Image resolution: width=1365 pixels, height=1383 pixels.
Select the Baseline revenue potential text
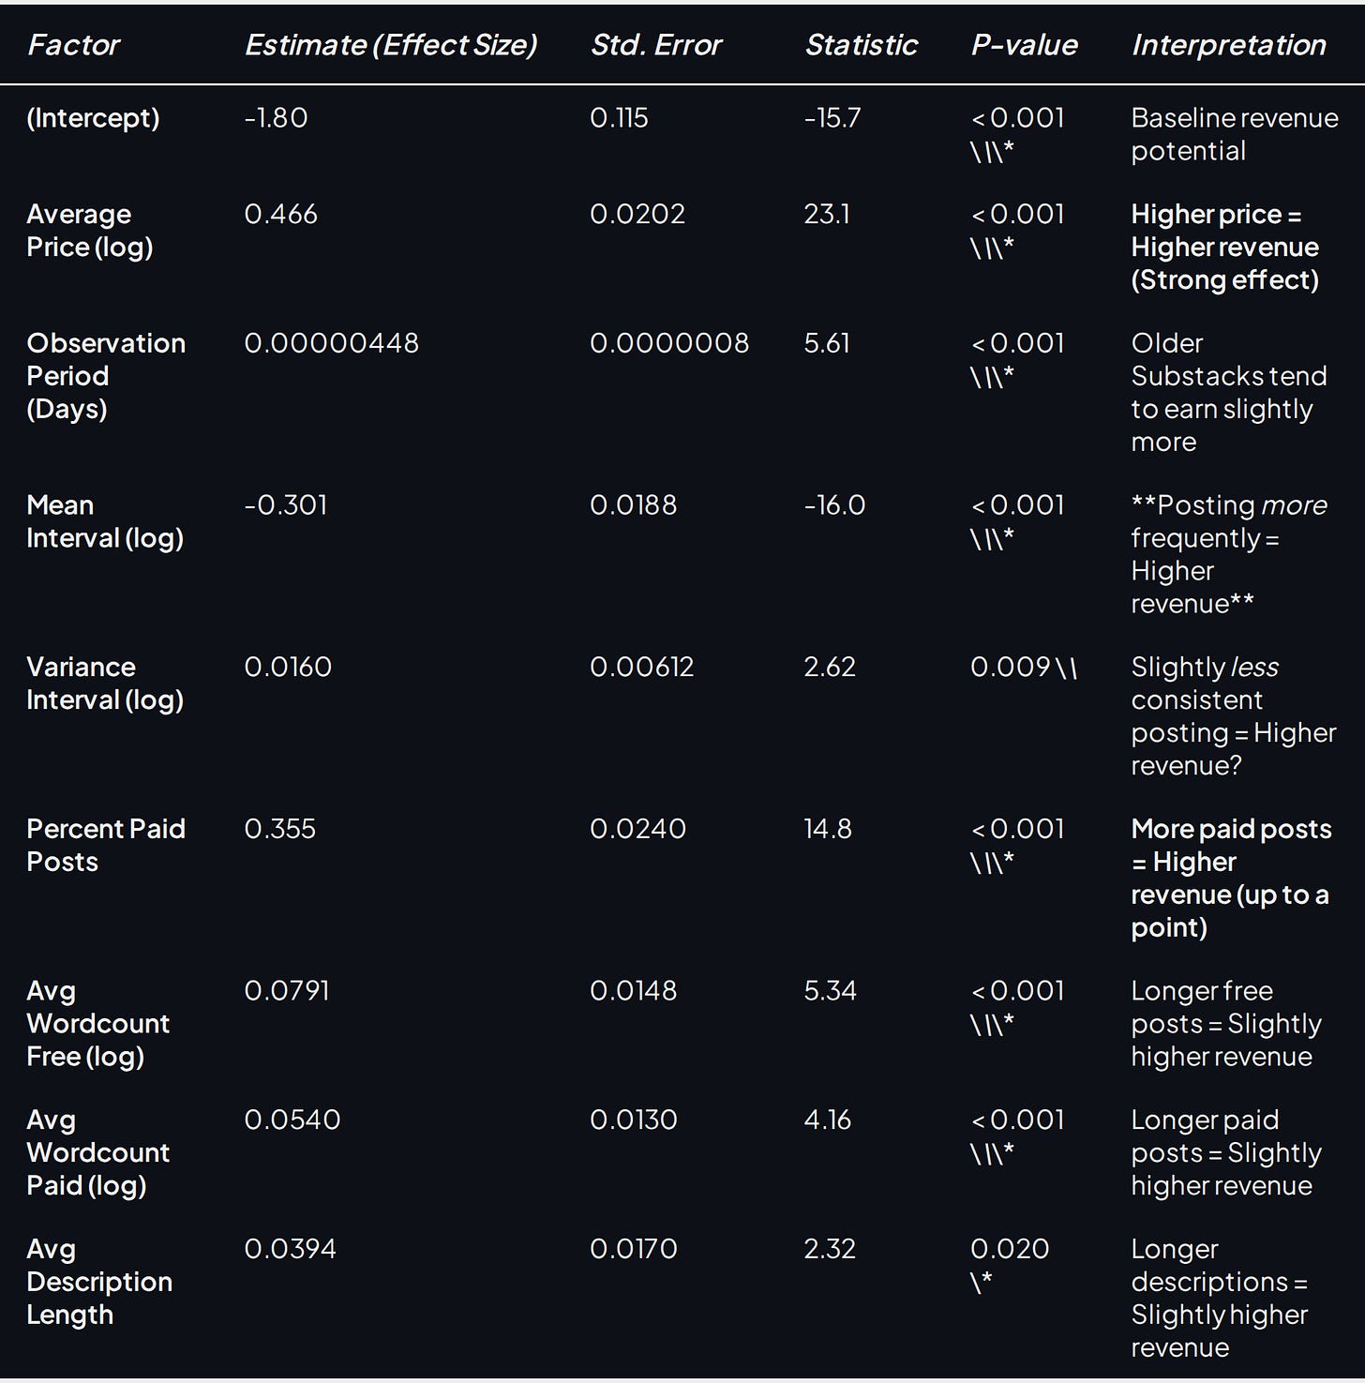point(1235,134)
